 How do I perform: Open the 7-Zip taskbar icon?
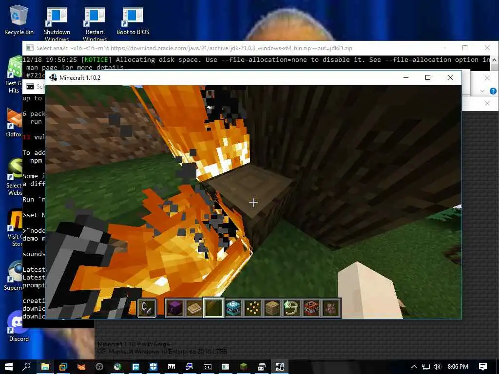point(172,367)
